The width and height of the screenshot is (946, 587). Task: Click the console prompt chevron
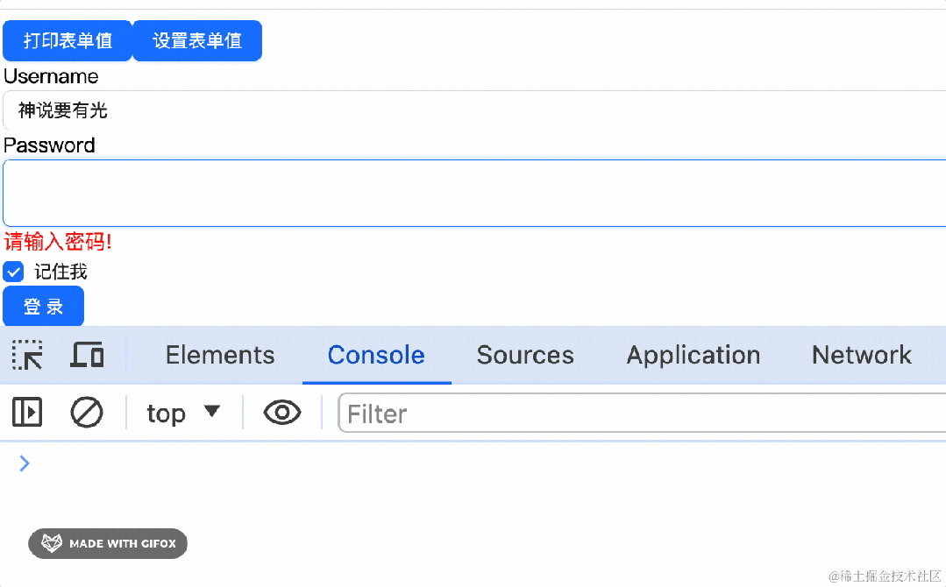(x=25, y=463)
